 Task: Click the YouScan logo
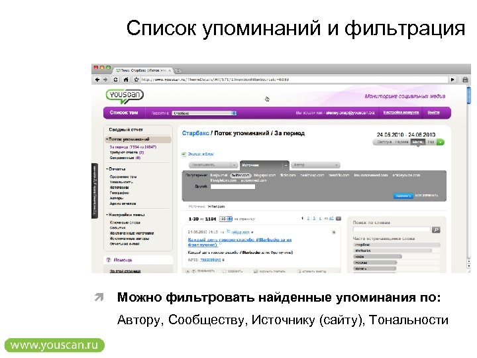(125, 96)
